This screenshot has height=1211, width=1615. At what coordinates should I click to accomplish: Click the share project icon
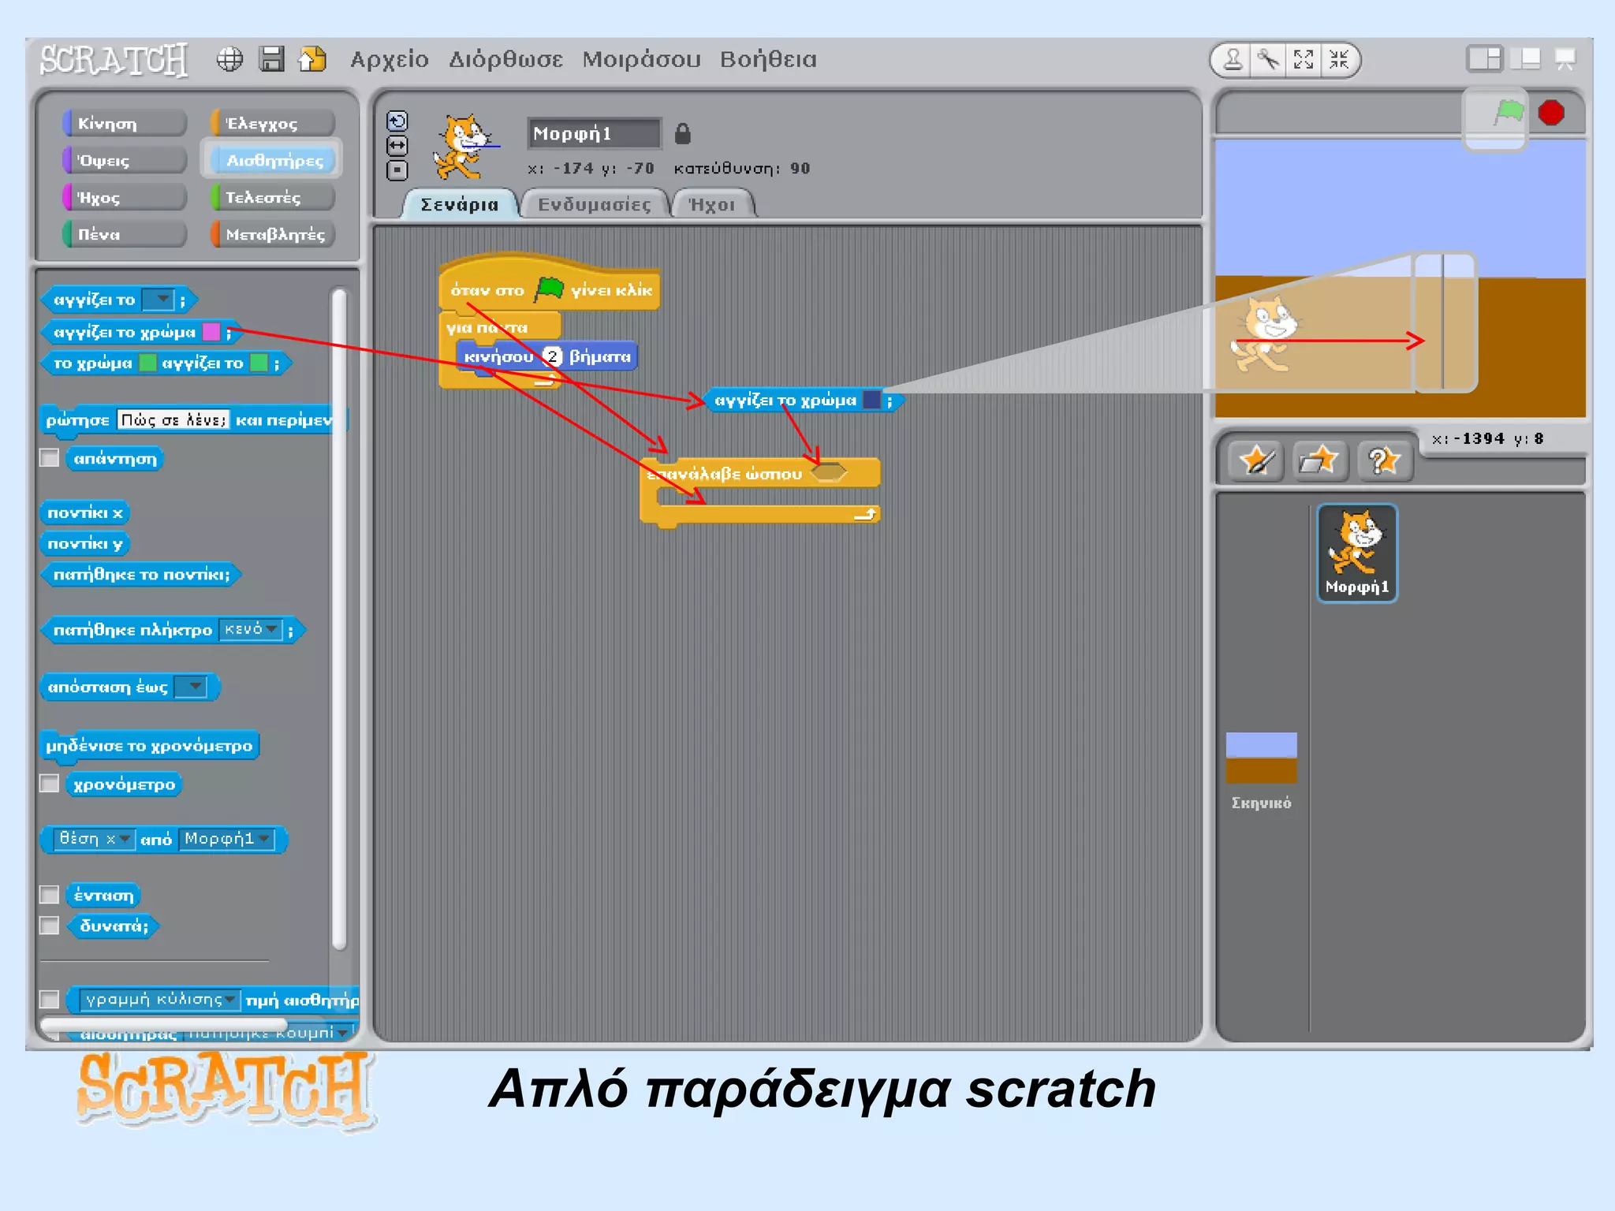pos(312,59)
